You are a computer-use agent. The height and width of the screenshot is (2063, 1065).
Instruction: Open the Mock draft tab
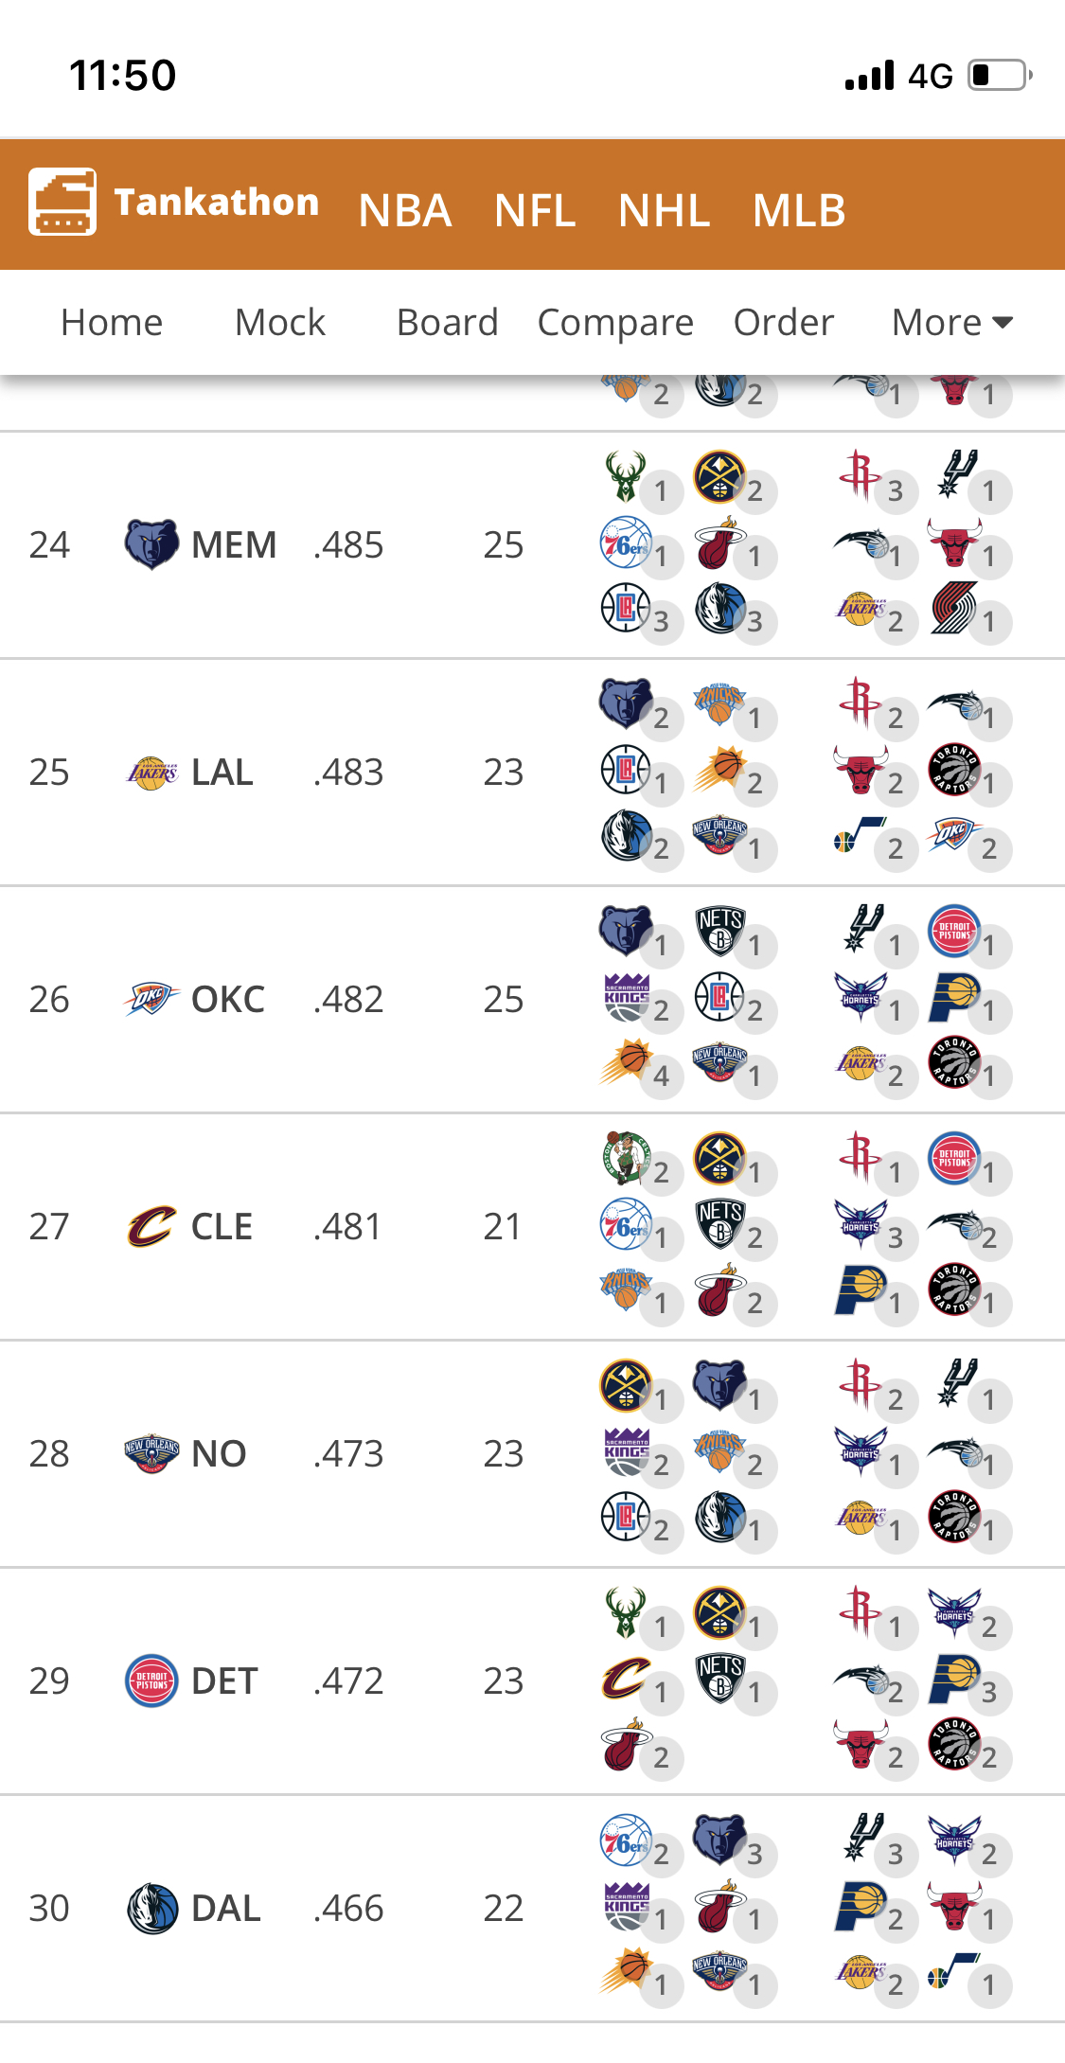pos(280,323)
